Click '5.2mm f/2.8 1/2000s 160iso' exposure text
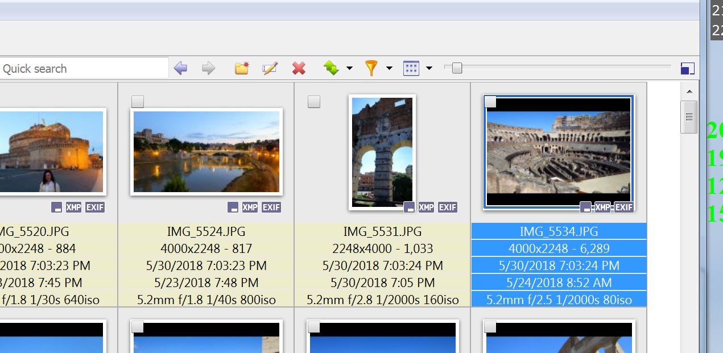 point(383,300)
